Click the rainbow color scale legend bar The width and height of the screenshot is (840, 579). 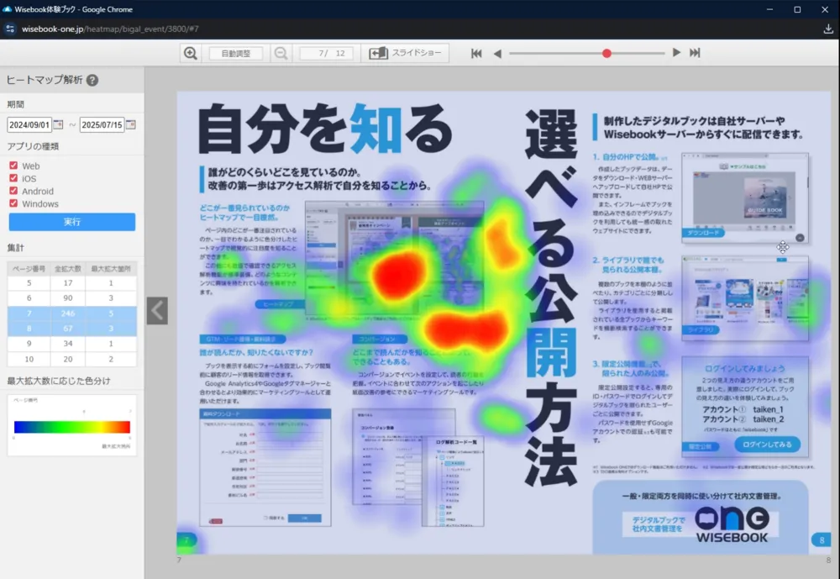(x=71, y=427)
